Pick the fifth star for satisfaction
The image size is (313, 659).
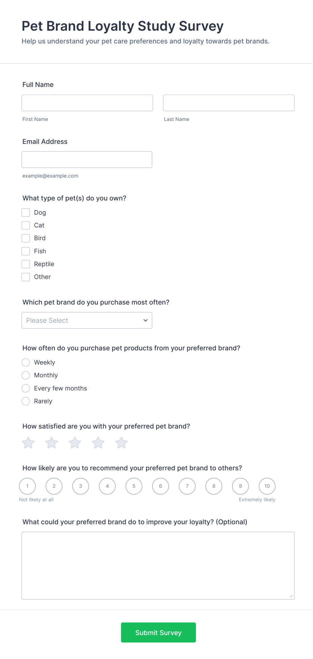pos(121,443)
